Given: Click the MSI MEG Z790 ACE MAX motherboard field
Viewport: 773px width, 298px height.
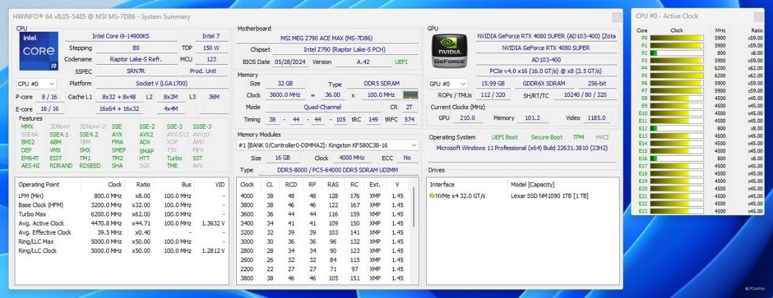Looking at the screenshot, I should 328,38.
